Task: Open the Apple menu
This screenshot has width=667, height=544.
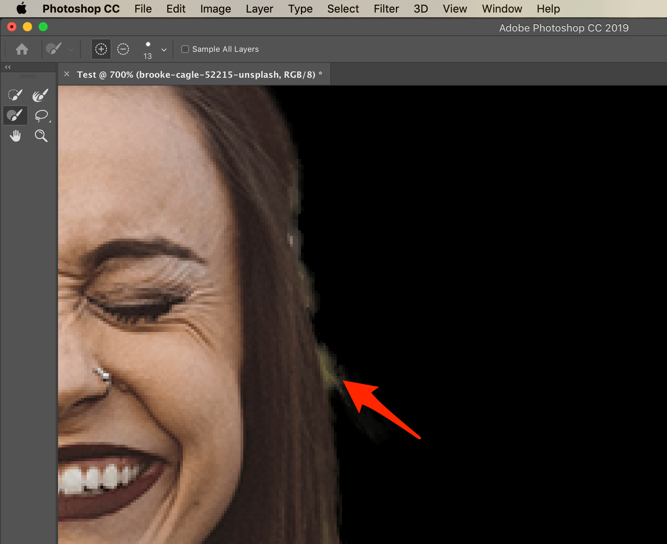Action: pos(22,8)
